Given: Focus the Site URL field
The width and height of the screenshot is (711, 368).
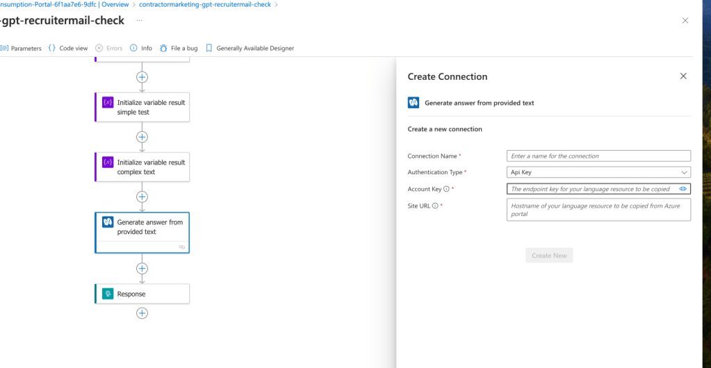Looking at the screenshot, I should tap(598, 210).
